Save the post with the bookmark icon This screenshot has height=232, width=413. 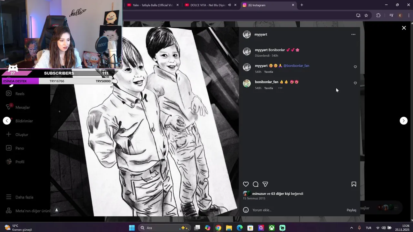point(354,184)
